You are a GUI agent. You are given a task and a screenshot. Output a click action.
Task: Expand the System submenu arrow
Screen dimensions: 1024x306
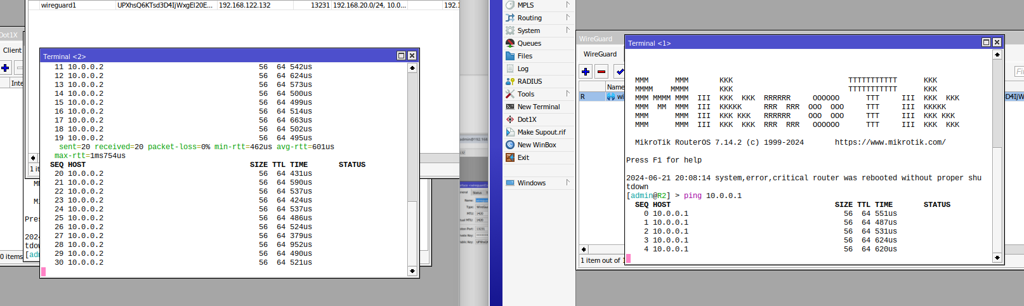pyautogui.click(x=568, y=30)
